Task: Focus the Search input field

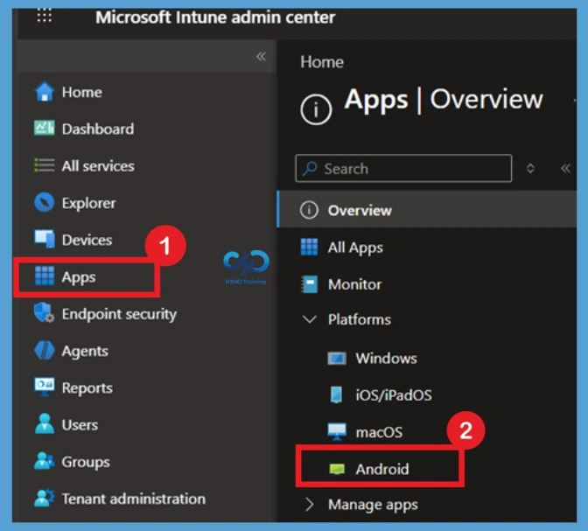Action: pyautogui.click(x=403, y=168)
